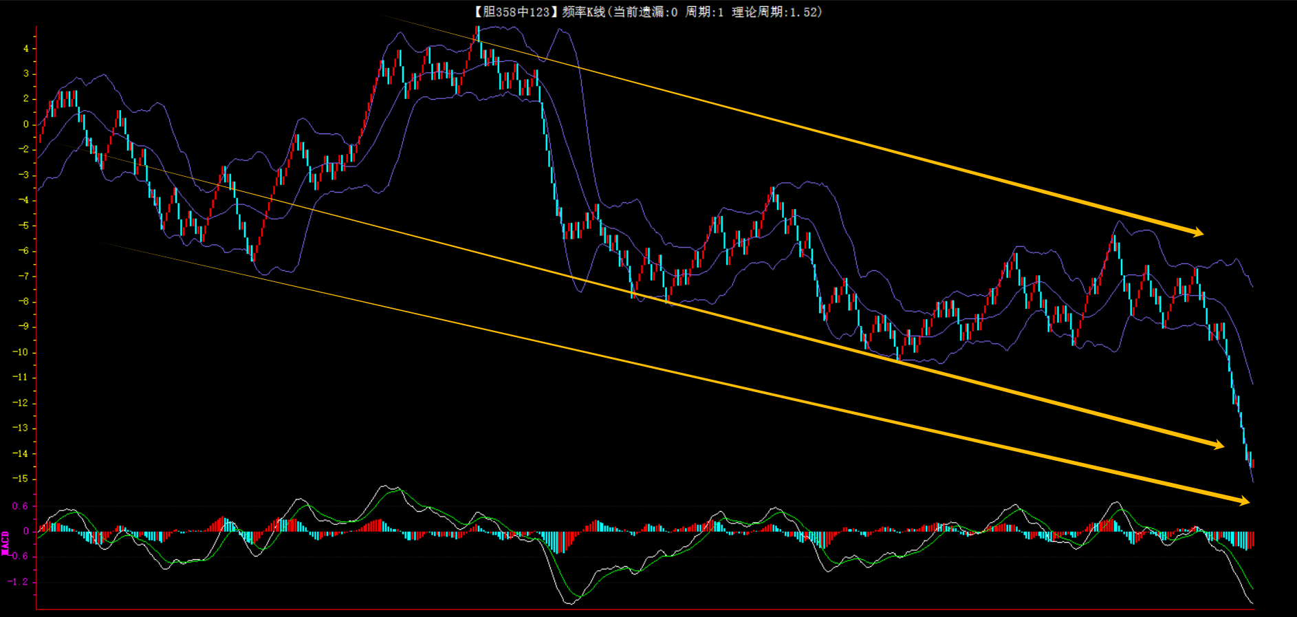Click 胆358中123 in the chart title
This screenshot has width=1297, height=617.
point(516,12)
